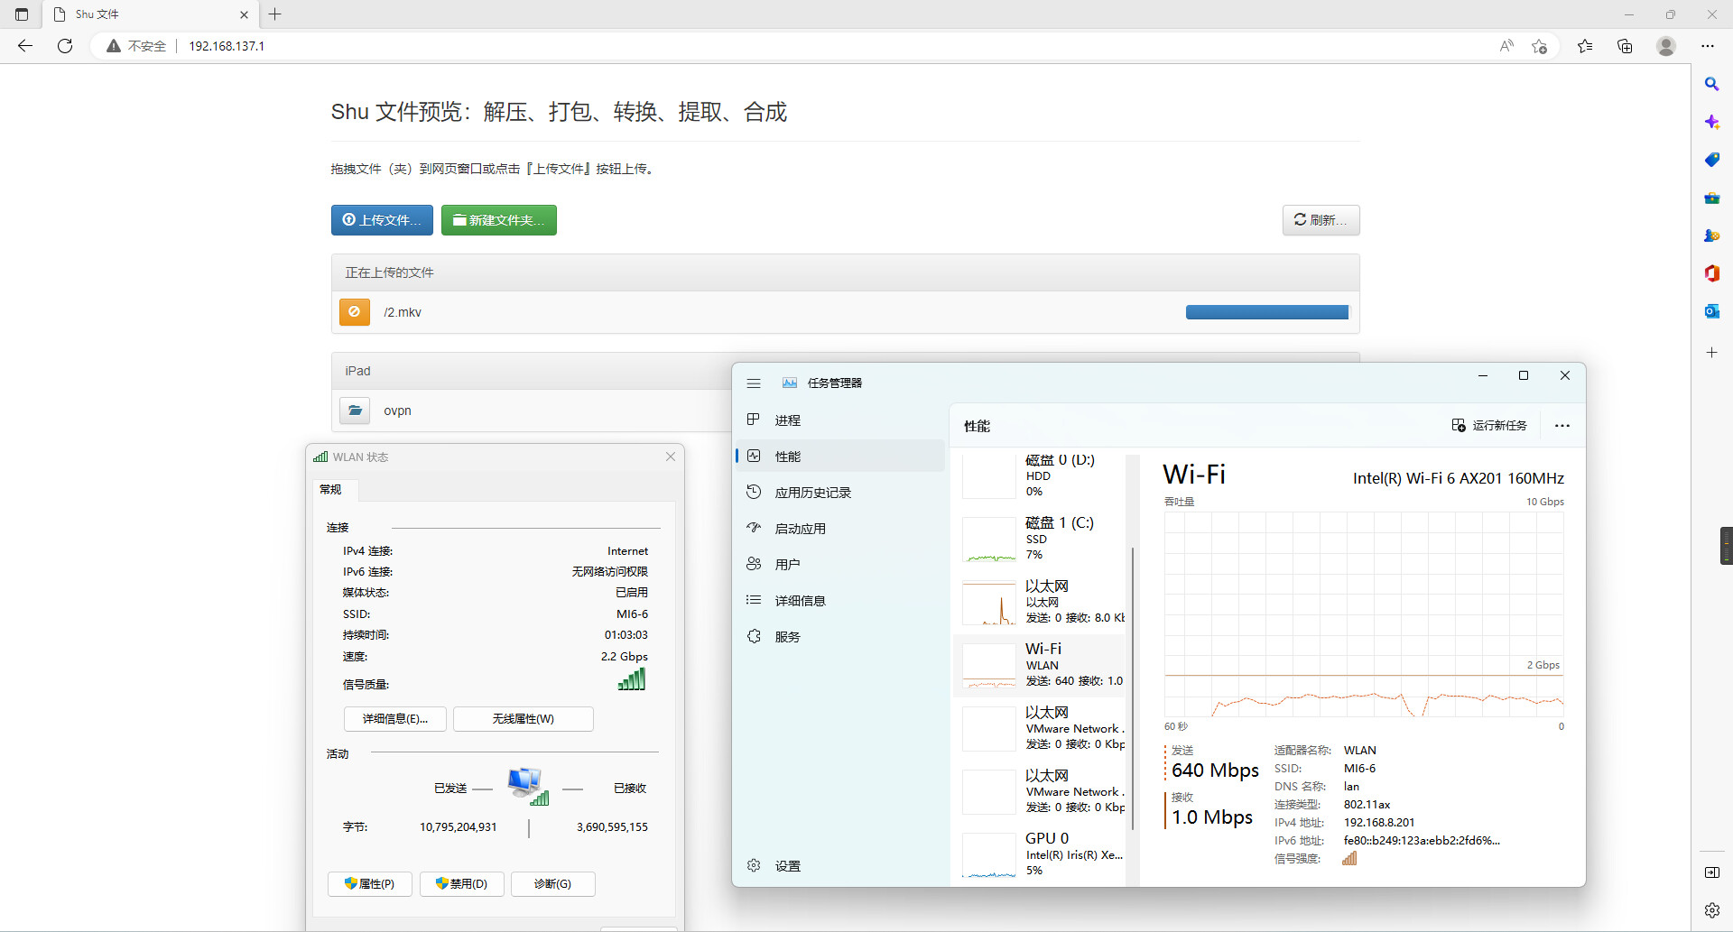Viewport: 1733px width, 932px height.
Task: Open the Shopping tag icon in sidebar
Action: click(1711, 160)
